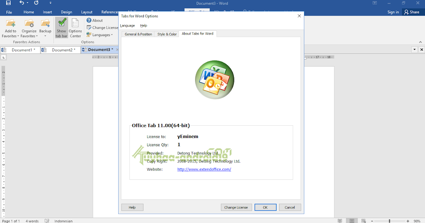Switch to Print Layout view
425x223 pixels.
tap(352, 221)
